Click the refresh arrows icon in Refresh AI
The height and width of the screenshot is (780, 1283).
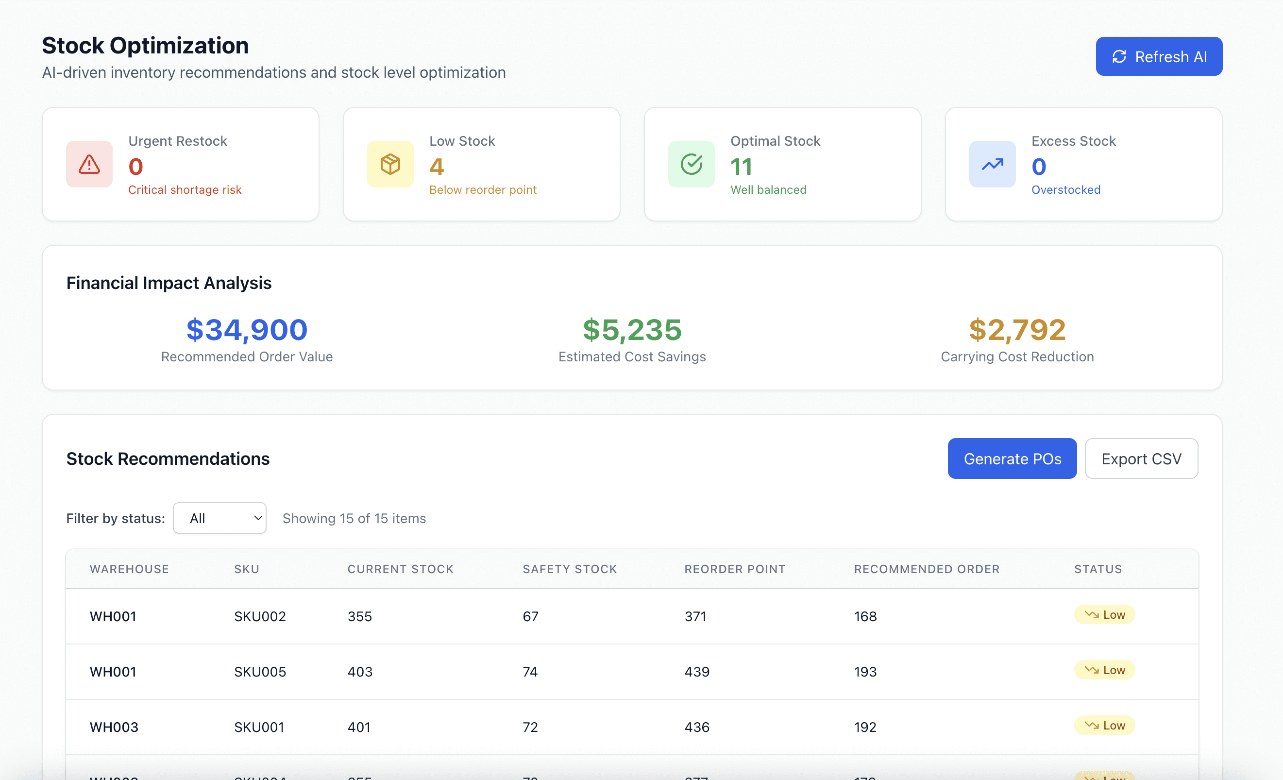(1119, 57)
